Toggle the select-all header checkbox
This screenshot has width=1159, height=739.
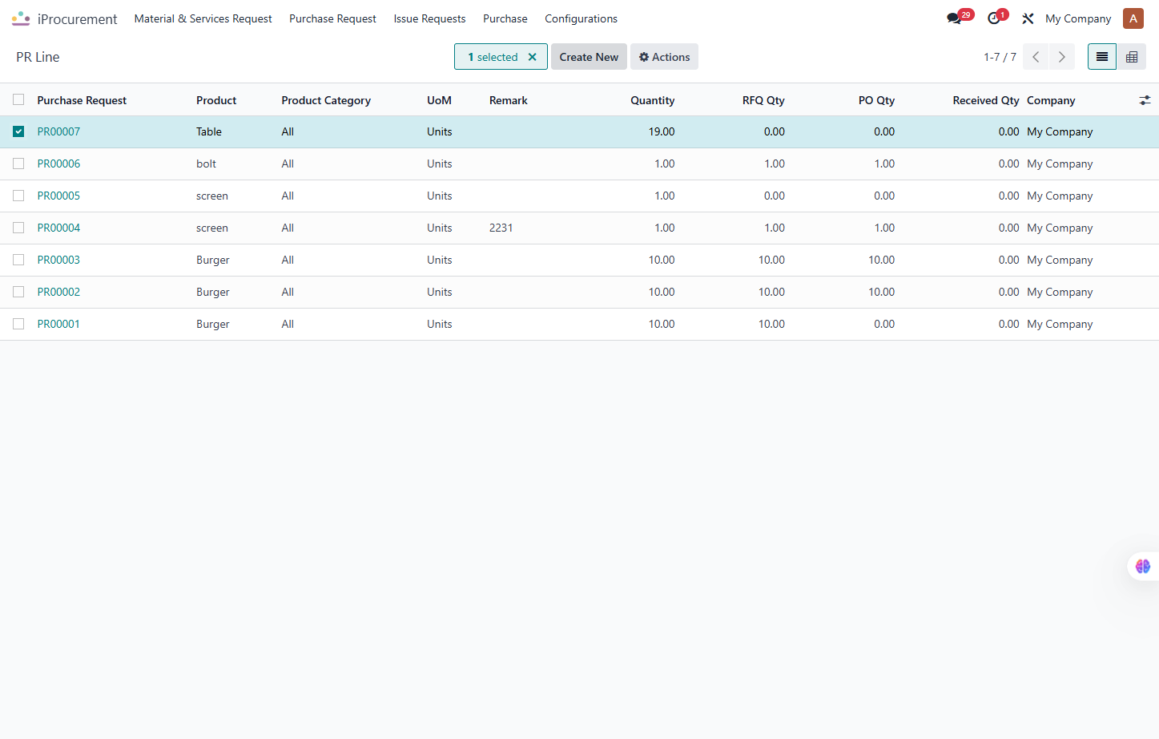pyautogui.click(x=18, y=100)
